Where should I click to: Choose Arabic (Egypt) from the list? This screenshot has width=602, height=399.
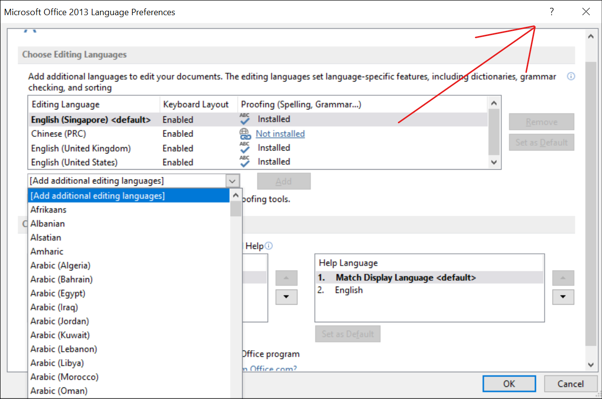(x=129, y=293)
